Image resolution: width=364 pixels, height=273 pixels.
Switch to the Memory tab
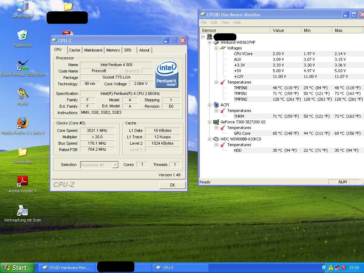tap(113, 50)
